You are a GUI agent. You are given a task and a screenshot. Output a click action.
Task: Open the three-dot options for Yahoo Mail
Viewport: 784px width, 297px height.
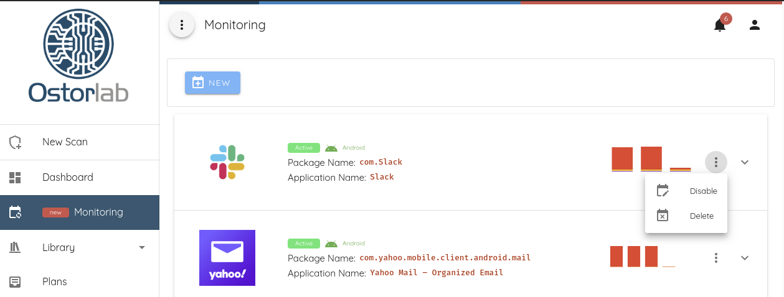716,257
